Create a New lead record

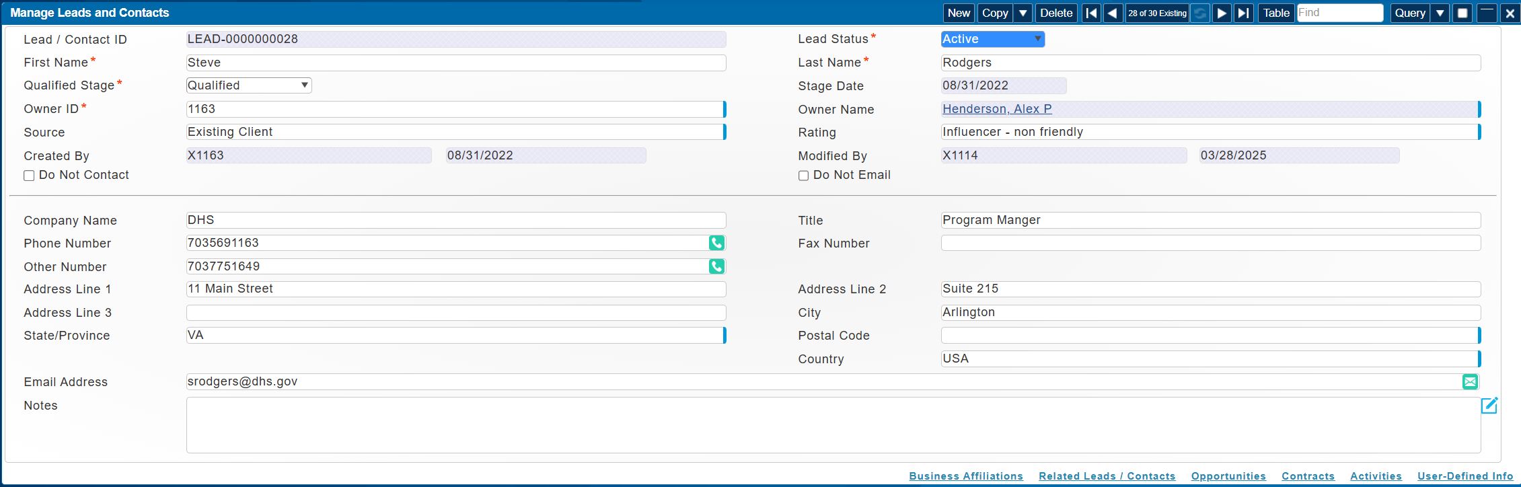959,13
